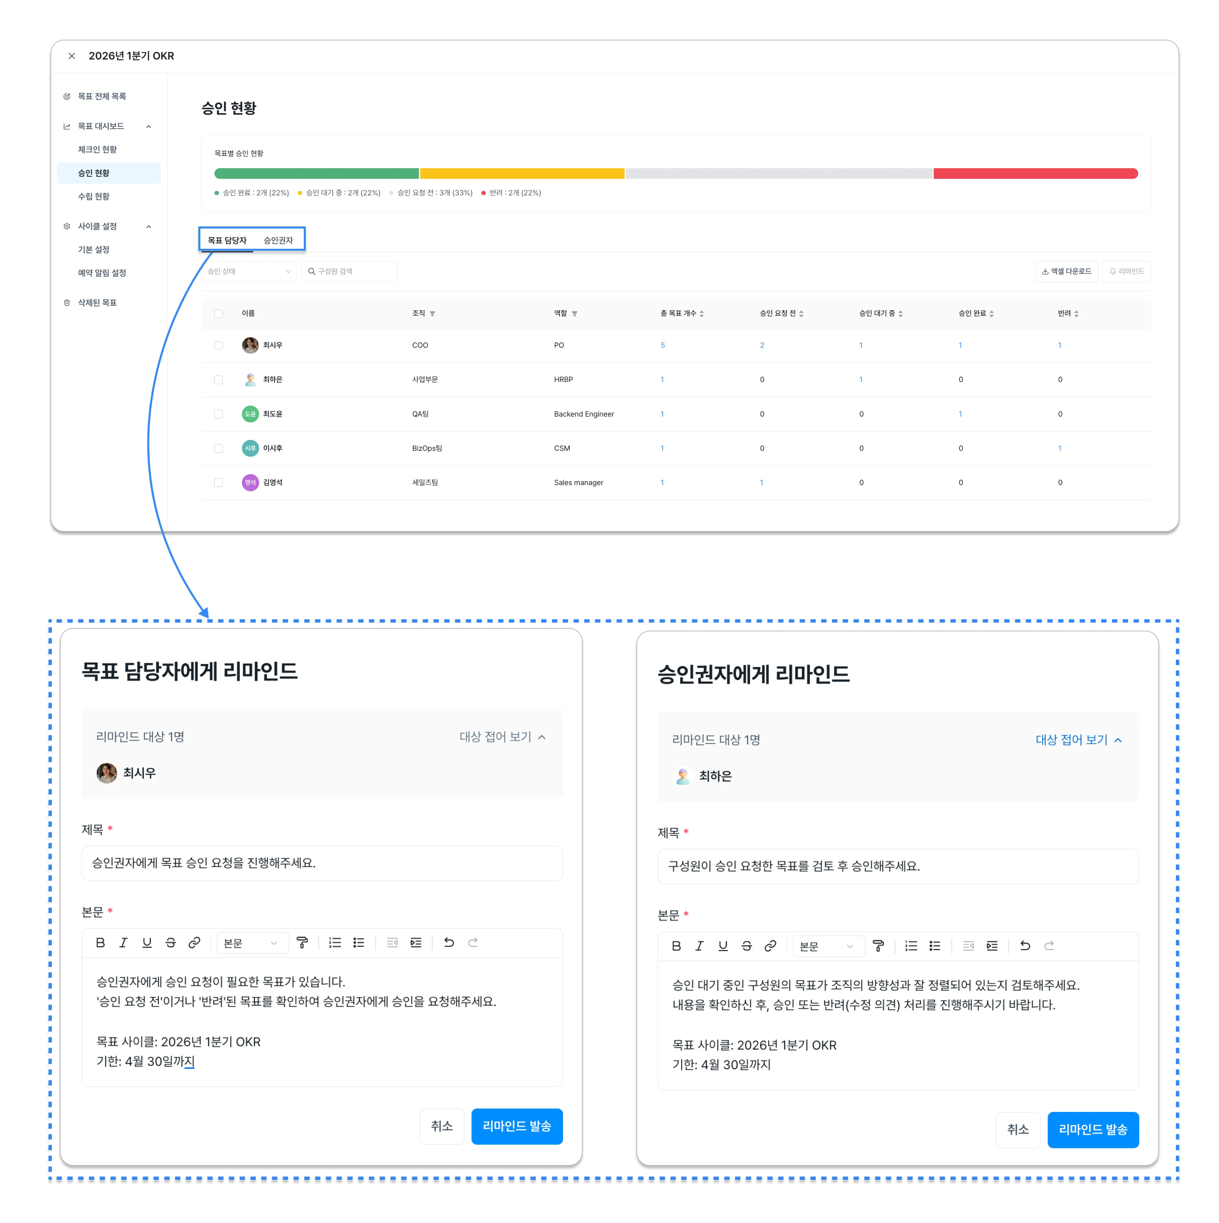This screenshot has width=1219, height=1223.
Task: Close the 2026년 1분기 OKR window
Action: tap(71, 56)
